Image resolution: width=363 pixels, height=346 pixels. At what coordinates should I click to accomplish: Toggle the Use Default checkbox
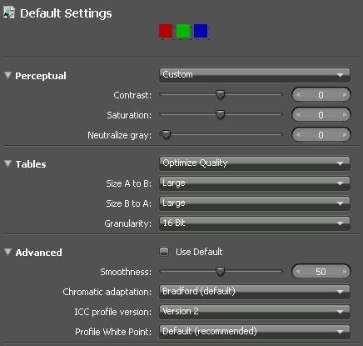click(x=164, y=252)
